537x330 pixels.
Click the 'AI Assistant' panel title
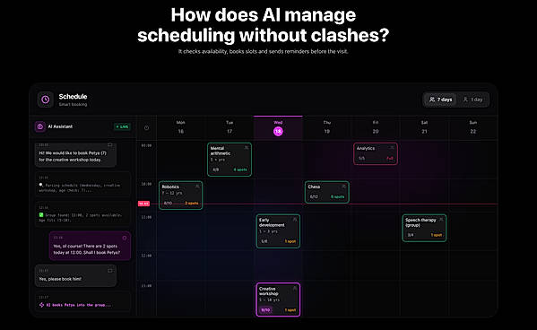point(60,126)
